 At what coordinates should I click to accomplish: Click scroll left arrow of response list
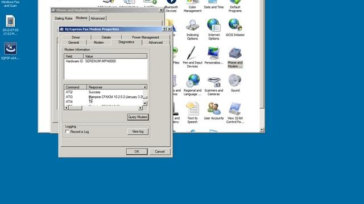pos(67,108)
